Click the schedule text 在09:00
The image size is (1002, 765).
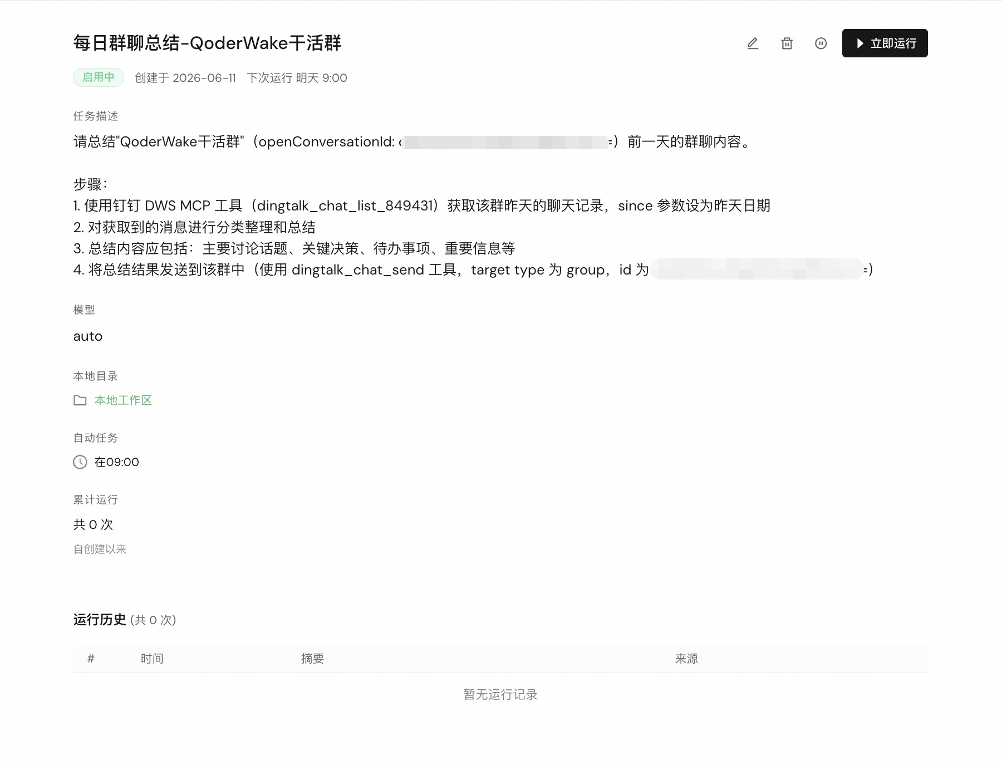coord(117,462)
